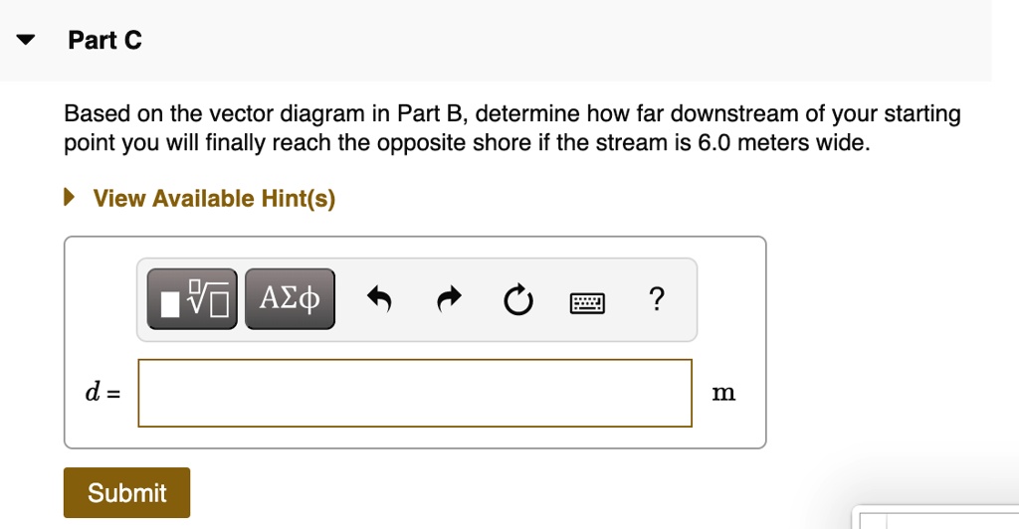Expand the hints disclosure triangle
The height and width of the screenshot is (529, 1019).
click(x=70, y=198)
